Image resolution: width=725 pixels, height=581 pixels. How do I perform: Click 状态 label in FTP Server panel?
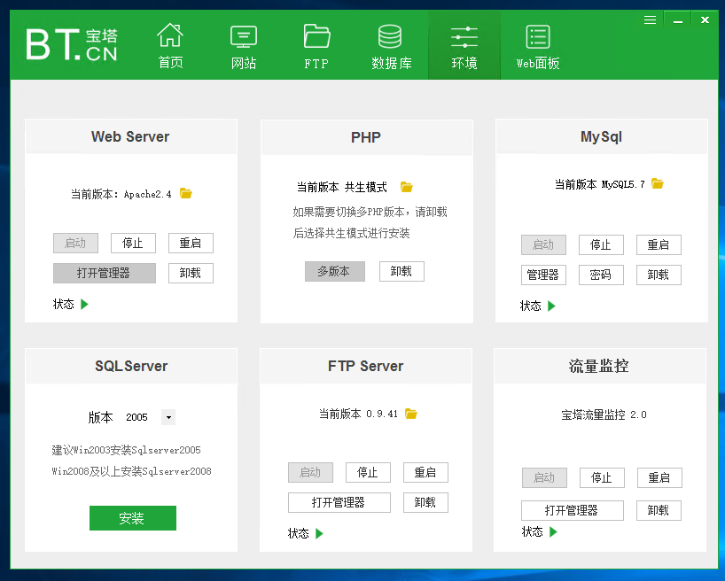pos(298,534)
